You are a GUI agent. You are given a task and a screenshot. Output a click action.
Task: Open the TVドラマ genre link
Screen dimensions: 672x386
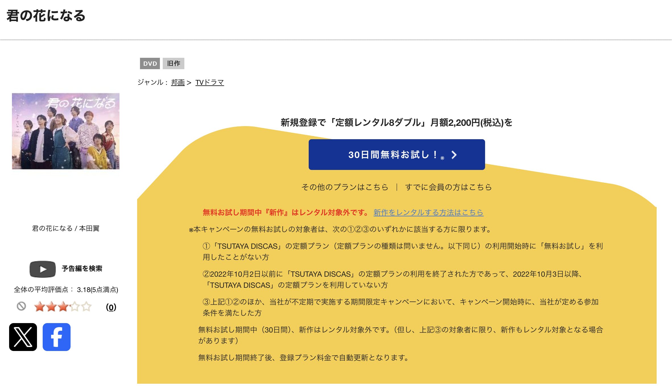coord(210,82)
